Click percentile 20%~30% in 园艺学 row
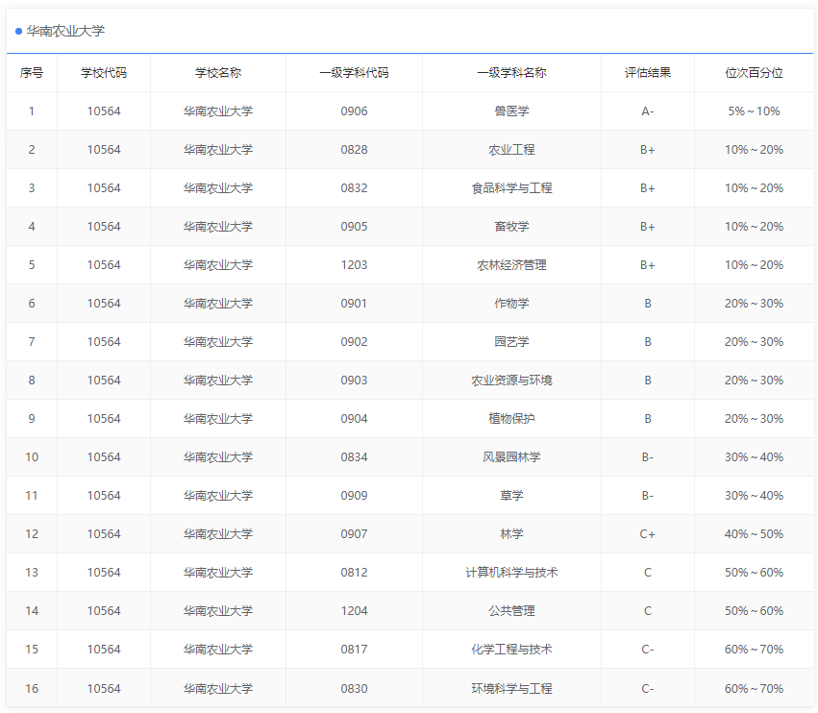This screenshot has height=713, width=818. point(754,342)
